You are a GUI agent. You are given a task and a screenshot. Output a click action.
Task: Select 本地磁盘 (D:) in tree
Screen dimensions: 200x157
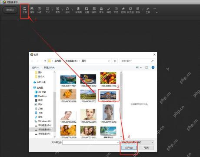[x=44, y=125]
